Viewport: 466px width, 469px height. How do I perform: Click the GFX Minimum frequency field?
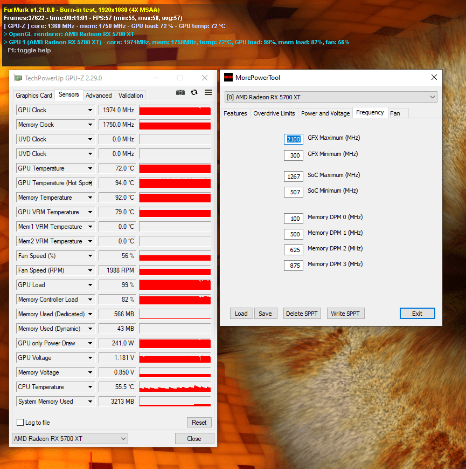294,155
